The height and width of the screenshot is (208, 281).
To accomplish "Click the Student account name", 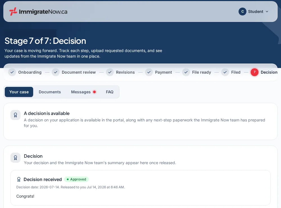I will (x=255, y=12).
